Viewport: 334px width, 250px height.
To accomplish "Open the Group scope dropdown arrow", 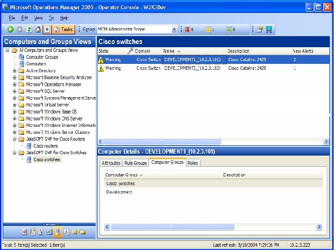I will 174,29.
